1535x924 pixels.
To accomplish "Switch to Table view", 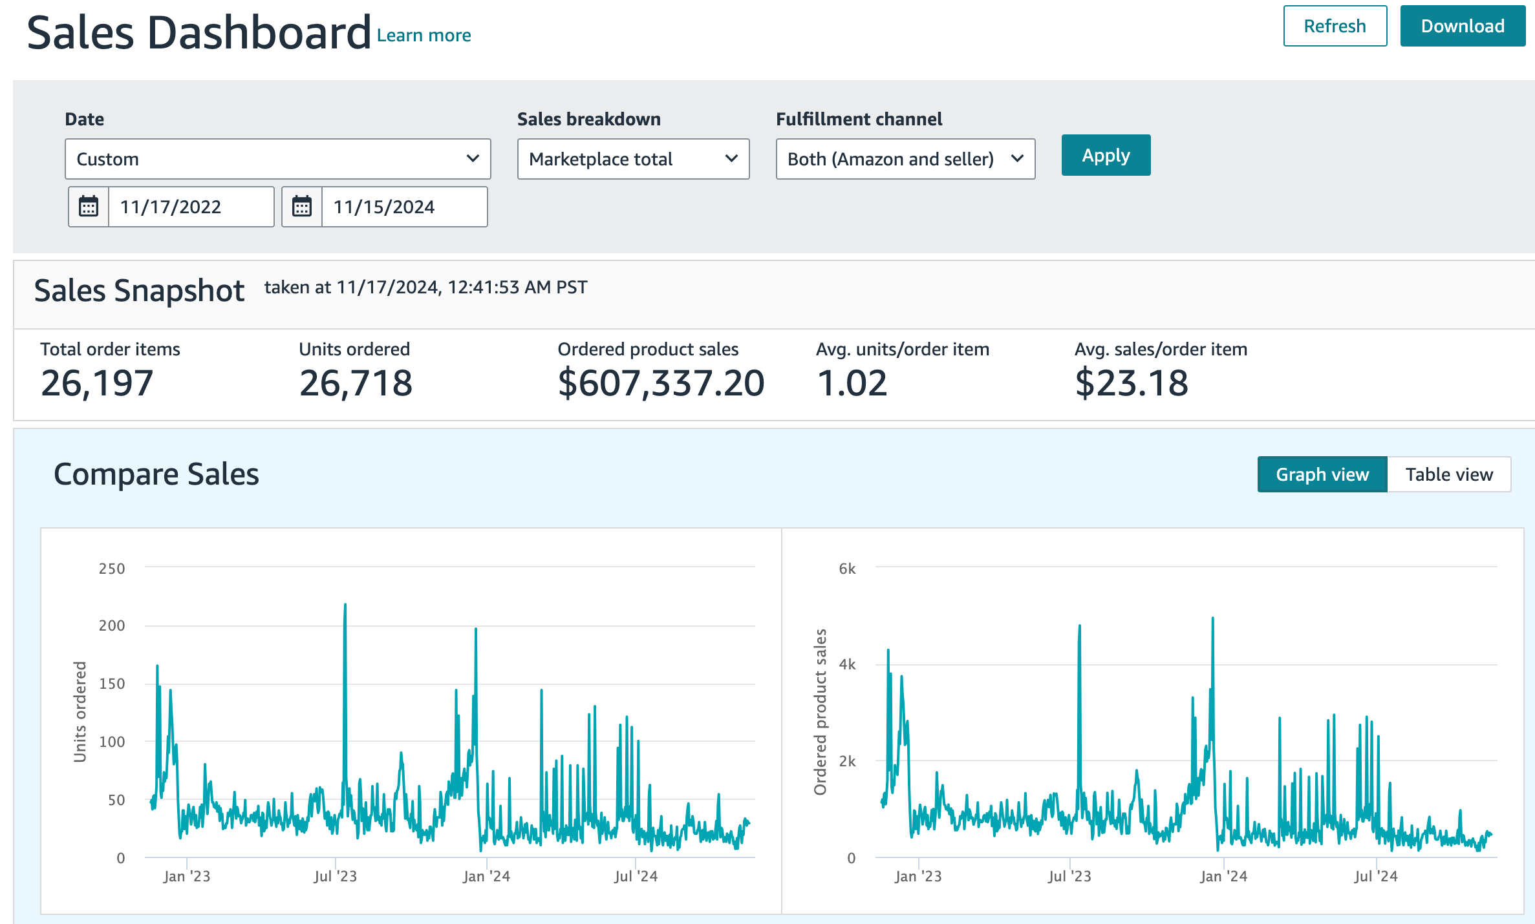I will click(1449, 474).
